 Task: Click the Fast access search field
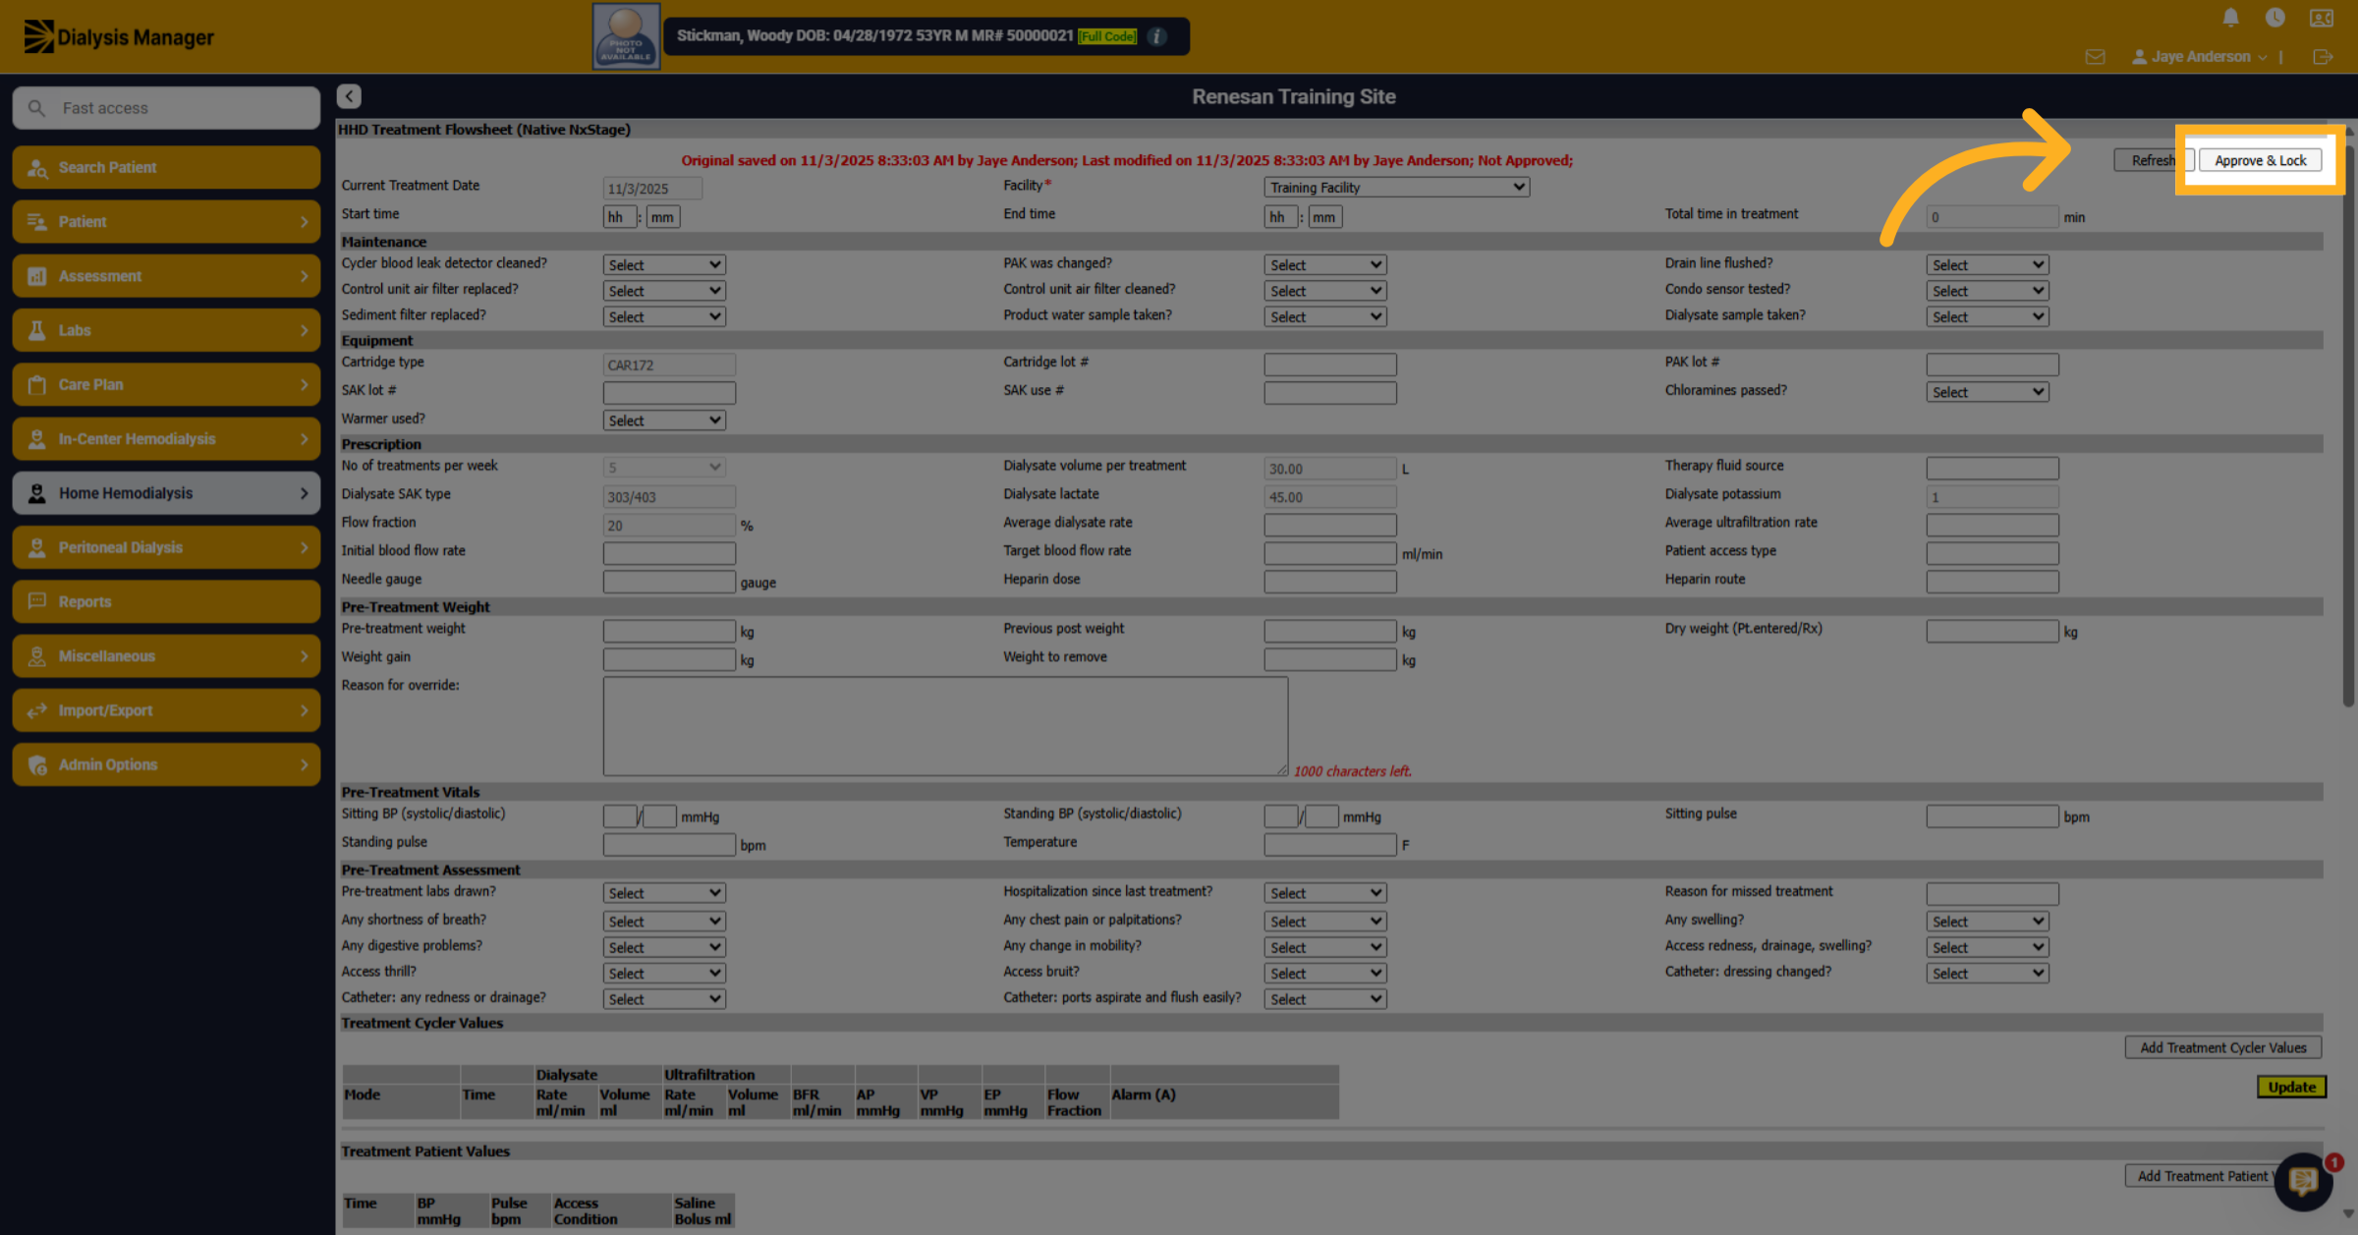[166, 108]
